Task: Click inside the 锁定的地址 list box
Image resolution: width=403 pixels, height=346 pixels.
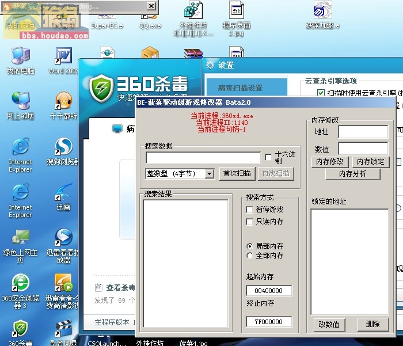Action: pos(350,262)
